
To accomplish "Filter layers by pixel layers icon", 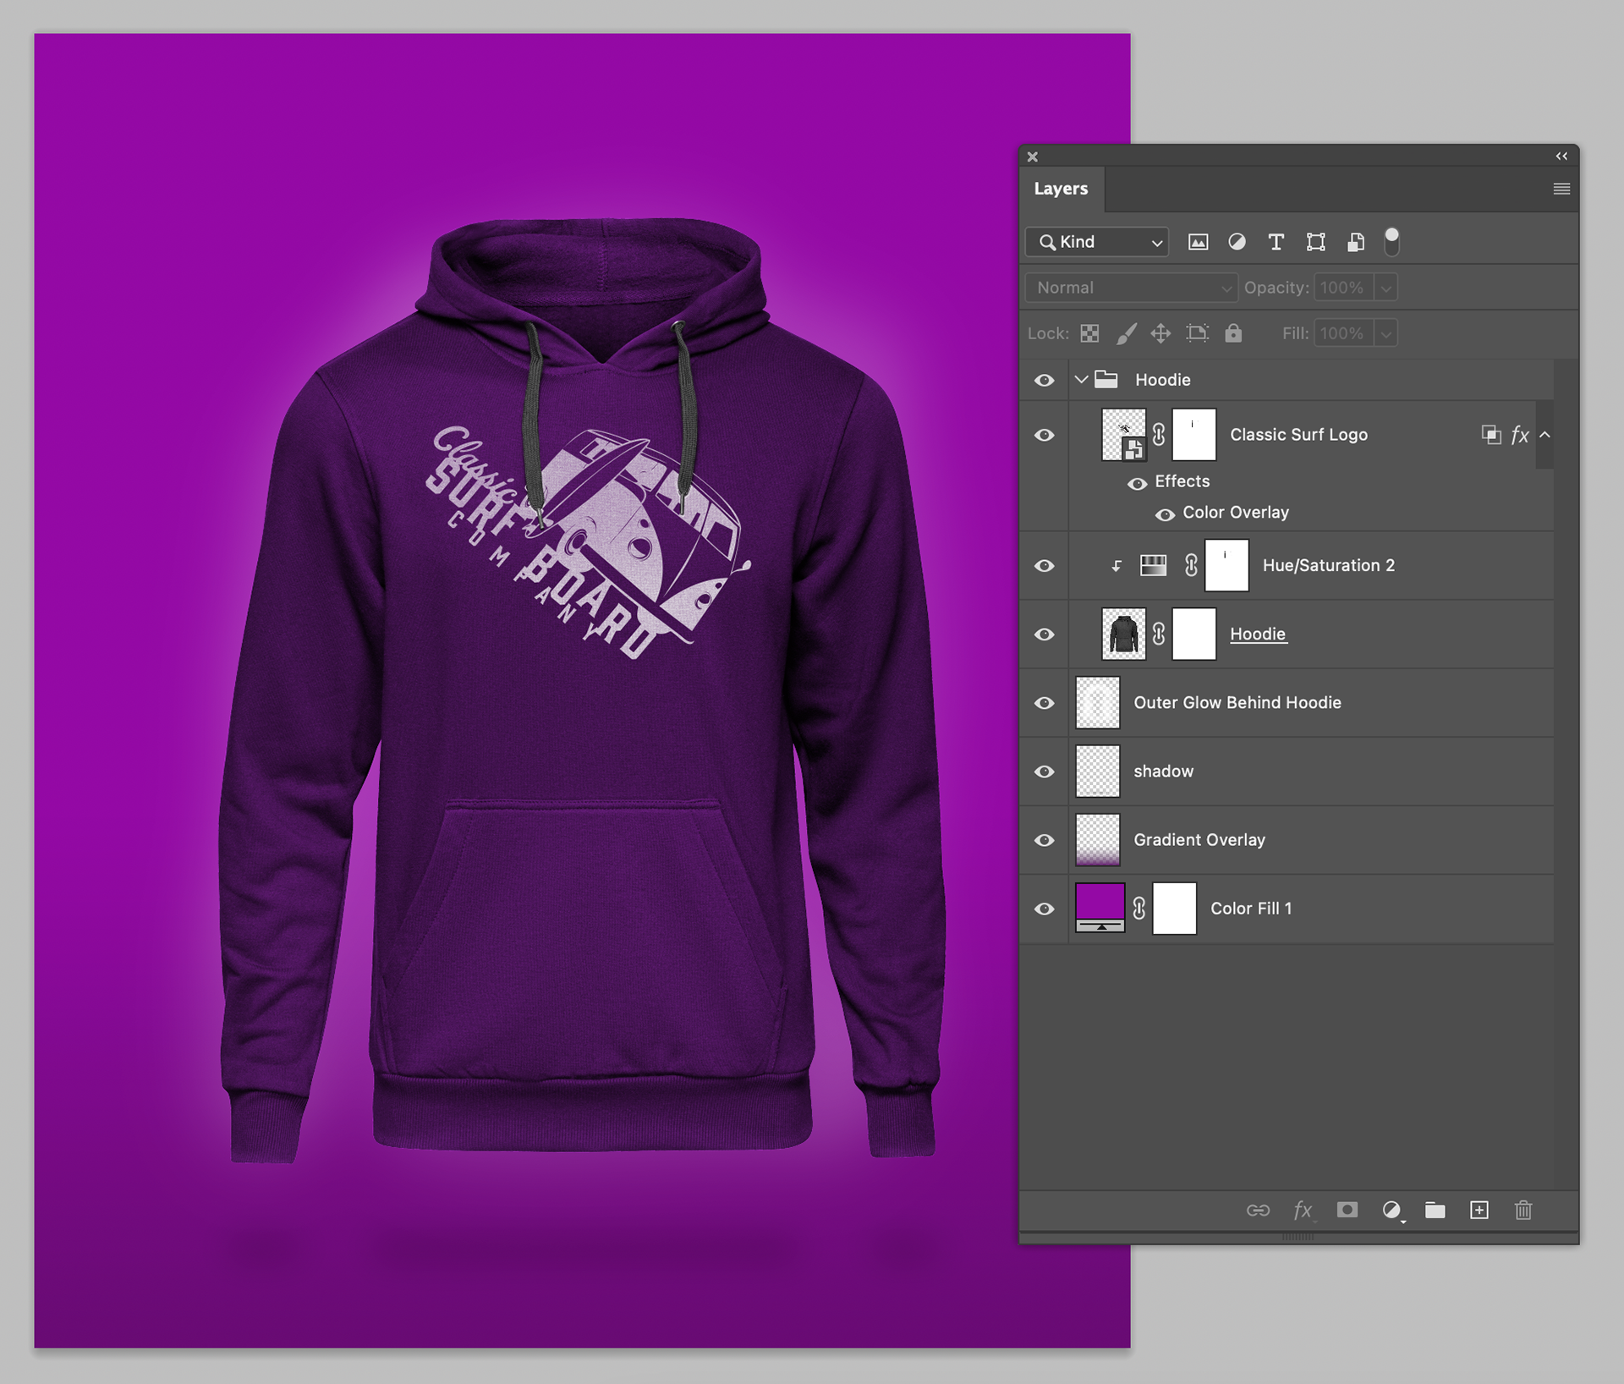I will click(1198, 243).
